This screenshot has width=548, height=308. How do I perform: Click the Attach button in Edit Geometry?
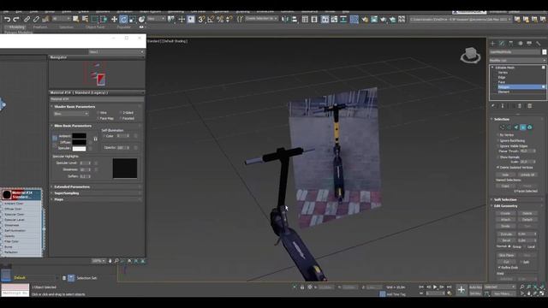tap(505, 220)
